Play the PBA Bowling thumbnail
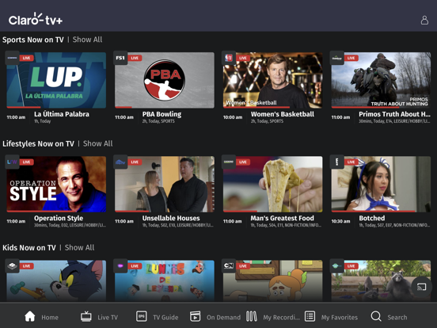The width and height of the screenshot is (437, 328). coord(165,80)
